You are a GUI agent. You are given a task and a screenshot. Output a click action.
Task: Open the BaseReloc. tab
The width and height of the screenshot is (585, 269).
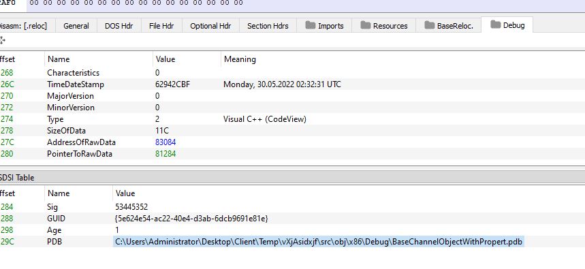pos(449,26)
